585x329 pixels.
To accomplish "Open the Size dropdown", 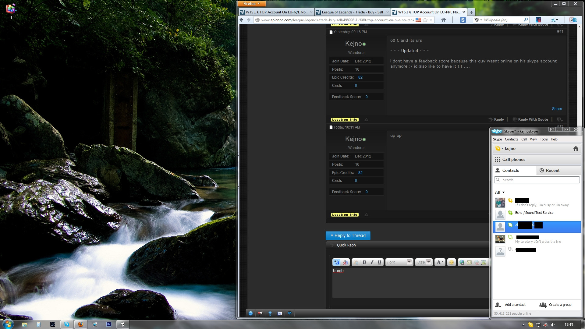I will [424, 262].
